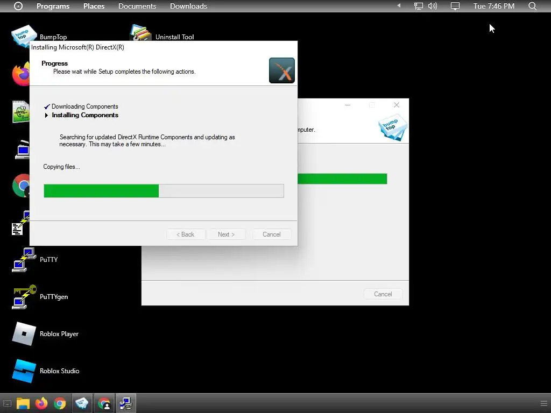The image size is (551, 413).
Task: Expand hidden tray icons arrow
Action: click(399, 5)
